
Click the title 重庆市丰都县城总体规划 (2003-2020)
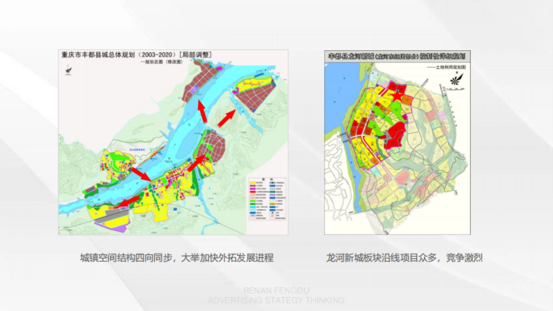(136, 54)
